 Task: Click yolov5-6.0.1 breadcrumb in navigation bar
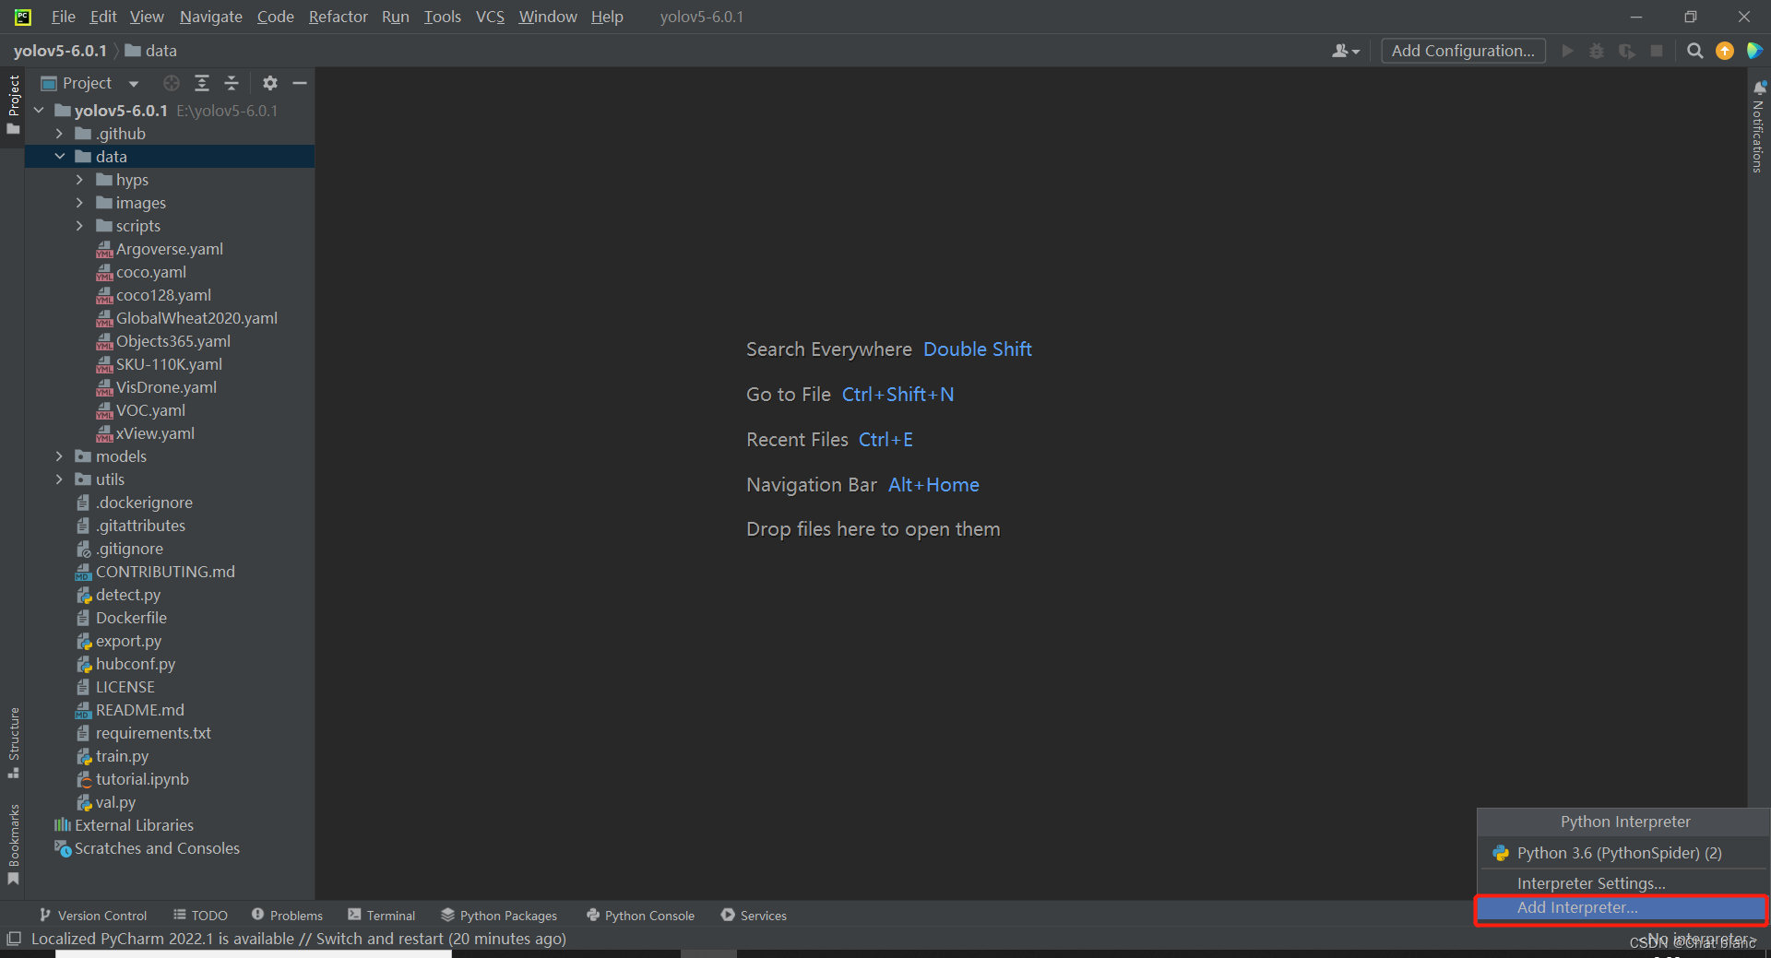60,51
